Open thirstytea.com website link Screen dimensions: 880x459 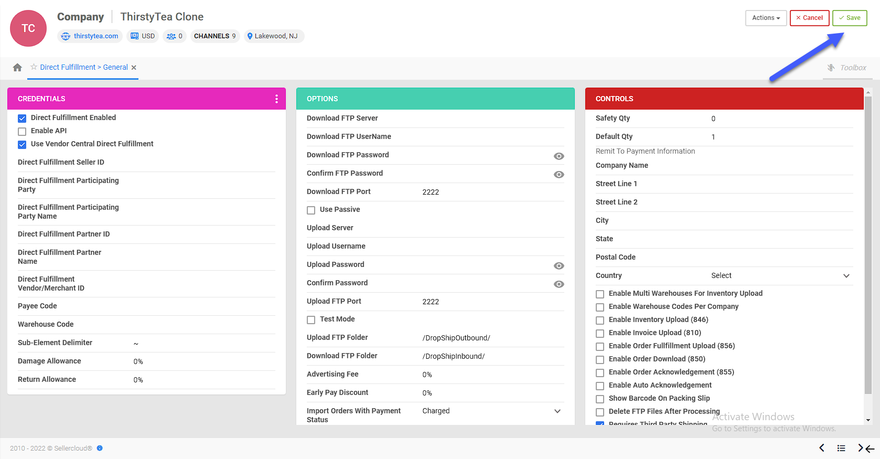point(90,36)
